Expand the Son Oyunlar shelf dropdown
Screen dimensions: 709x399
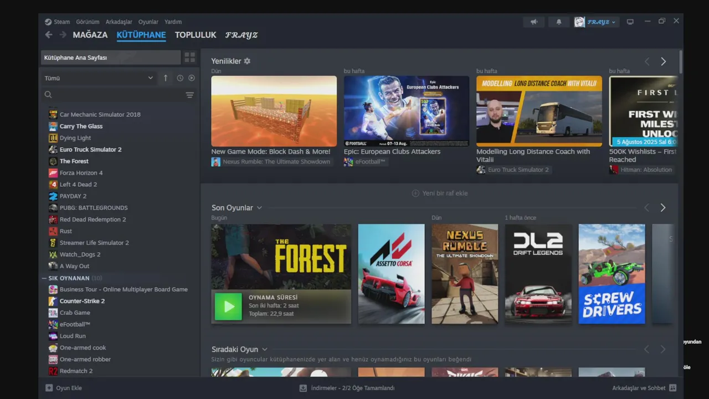pos(259,208)
